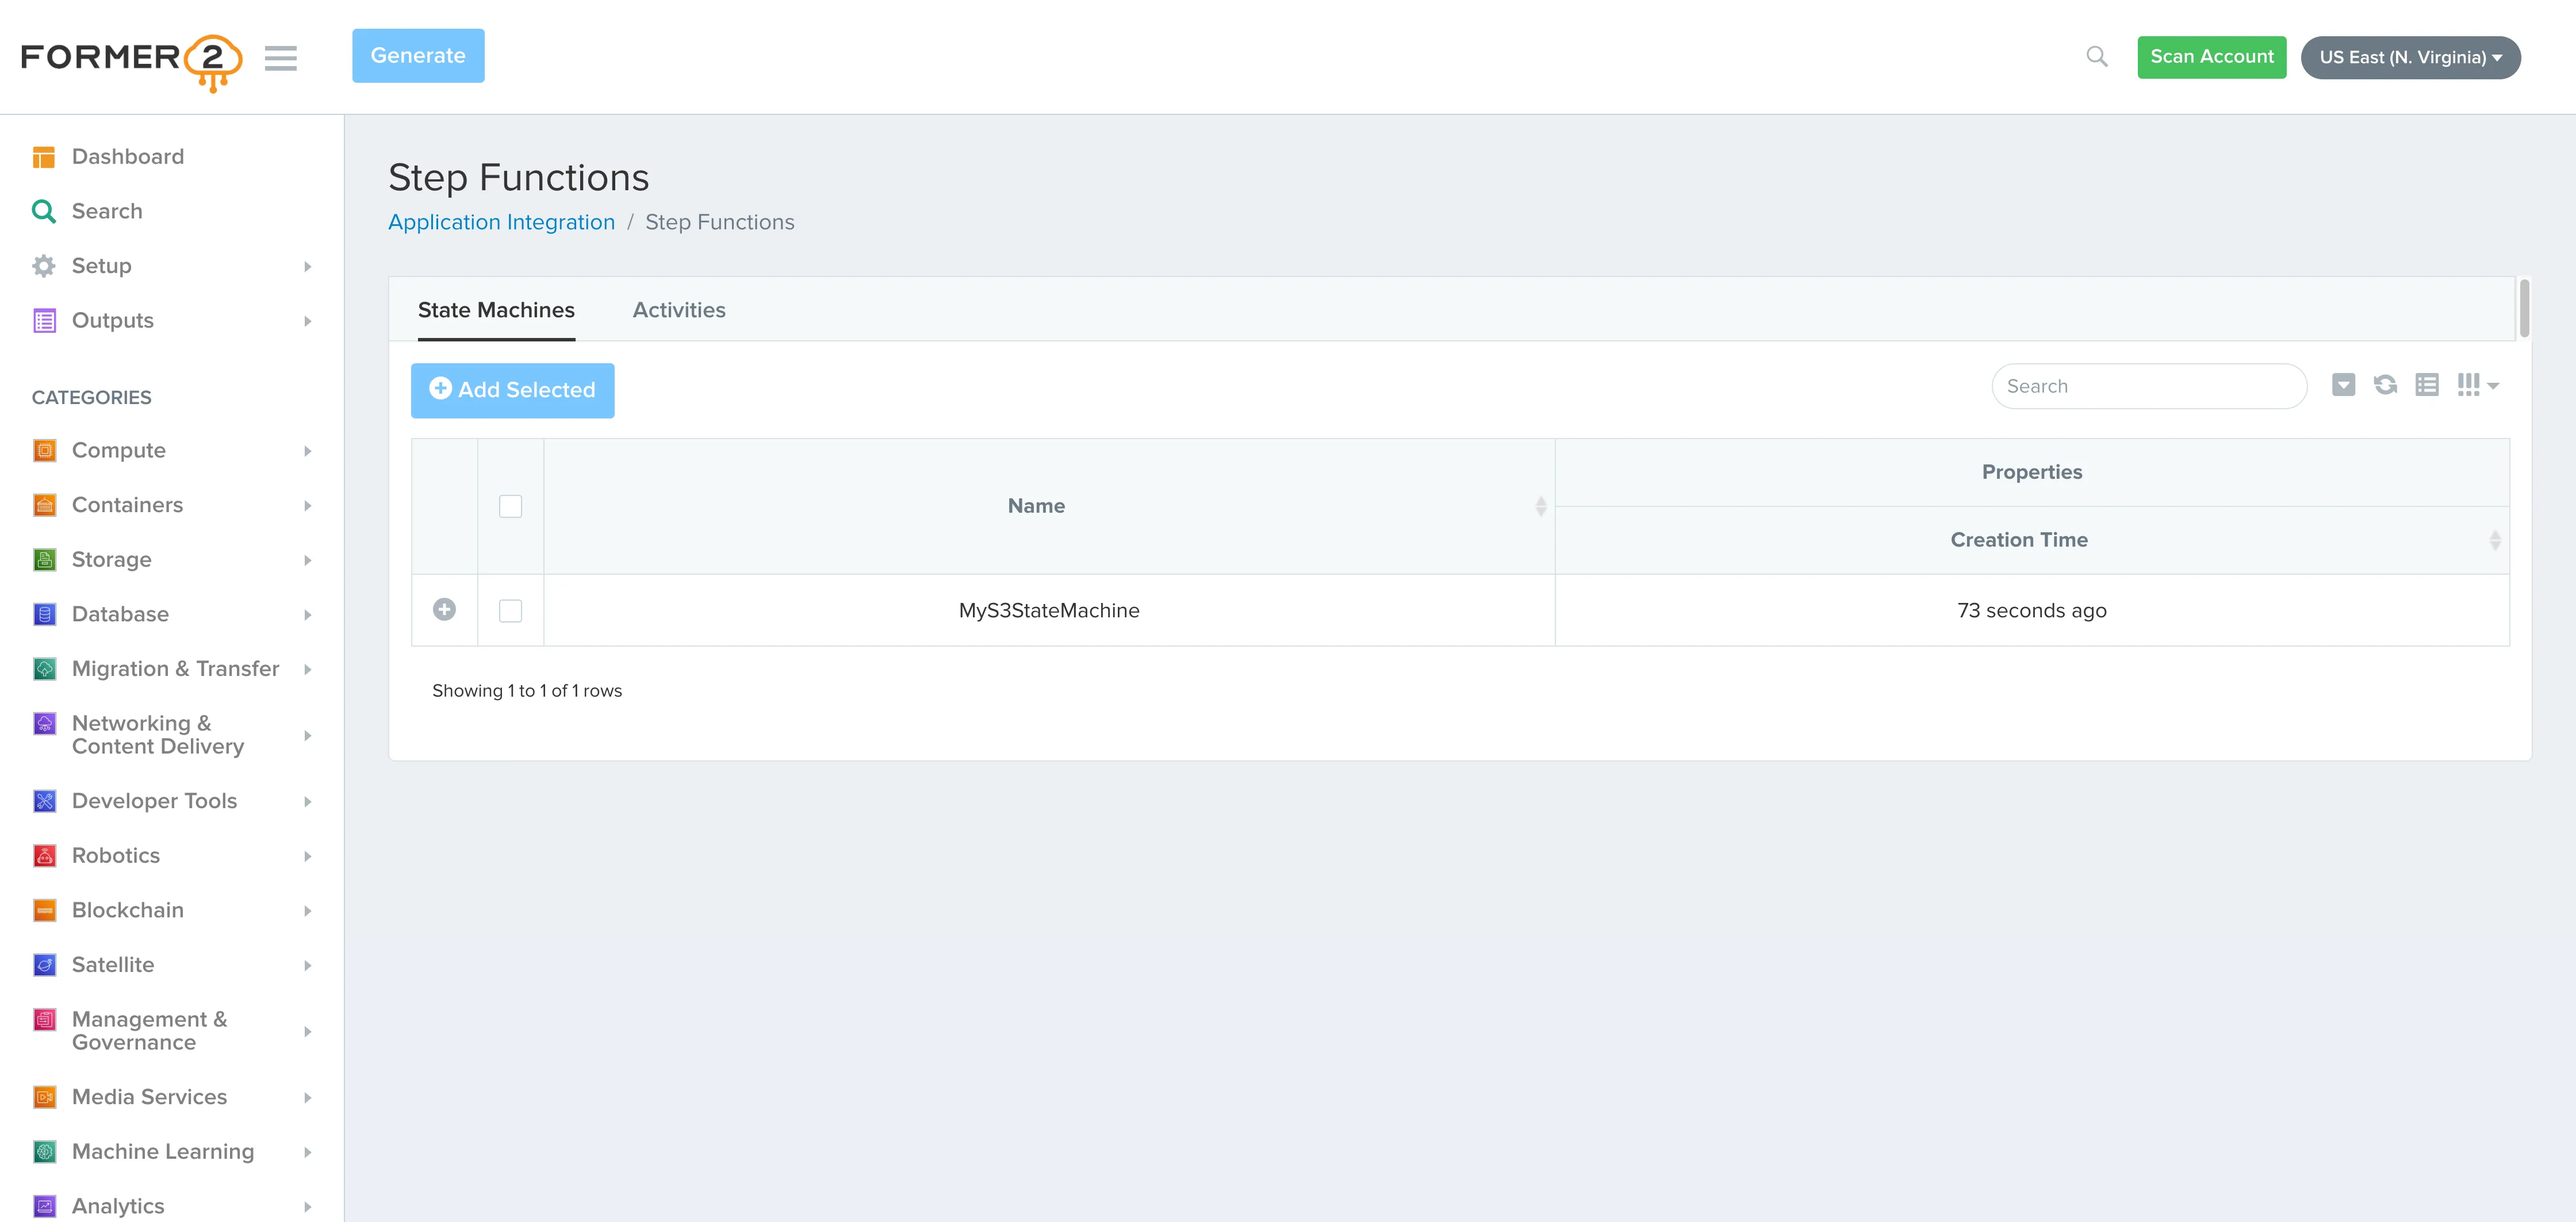The width and height of the screenshot is (2576, 1222).
Task: Click the Compute category icon
Action: pyautogui.click(x=44, y=450)
